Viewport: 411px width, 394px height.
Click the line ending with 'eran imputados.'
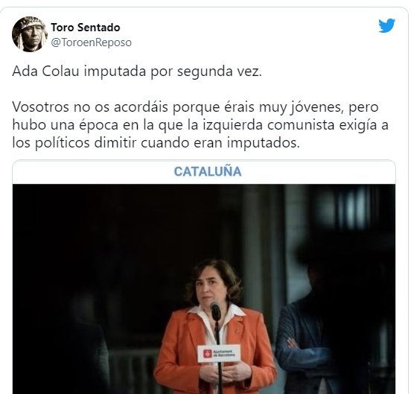click(x=156, y=142)
